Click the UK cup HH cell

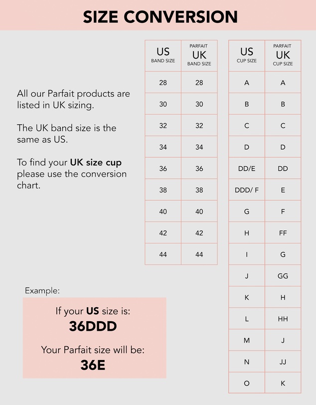click(283, 319)
